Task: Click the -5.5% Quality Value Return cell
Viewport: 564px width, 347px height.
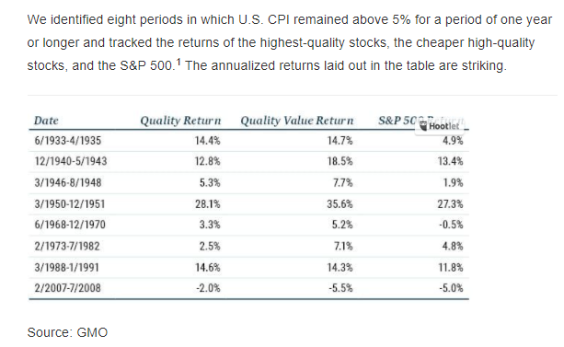Action: (340, 288)
